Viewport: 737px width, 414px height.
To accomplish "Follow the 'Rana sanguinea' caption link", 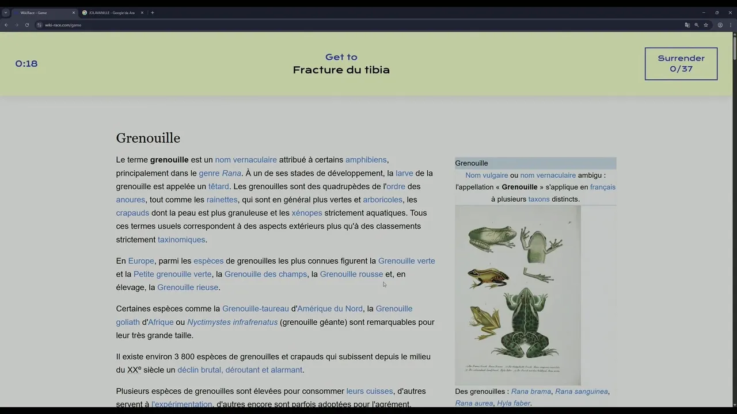I will coord(582,392).
